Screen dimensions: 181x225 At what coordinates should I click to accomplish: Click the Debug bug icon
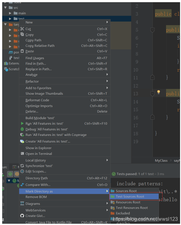22,129
